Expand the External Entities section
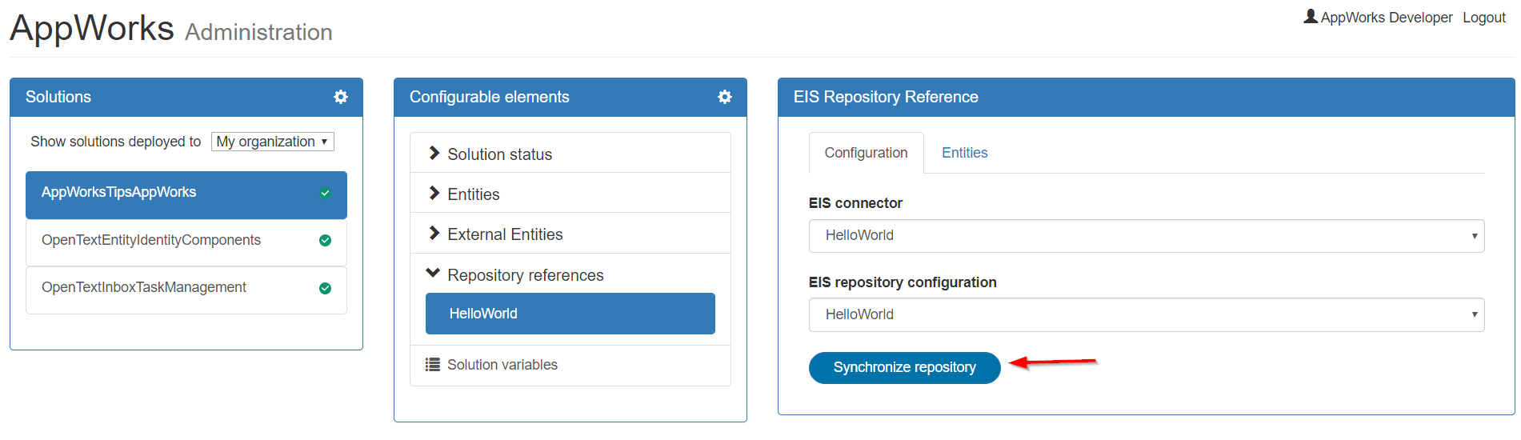 (434, 234)
